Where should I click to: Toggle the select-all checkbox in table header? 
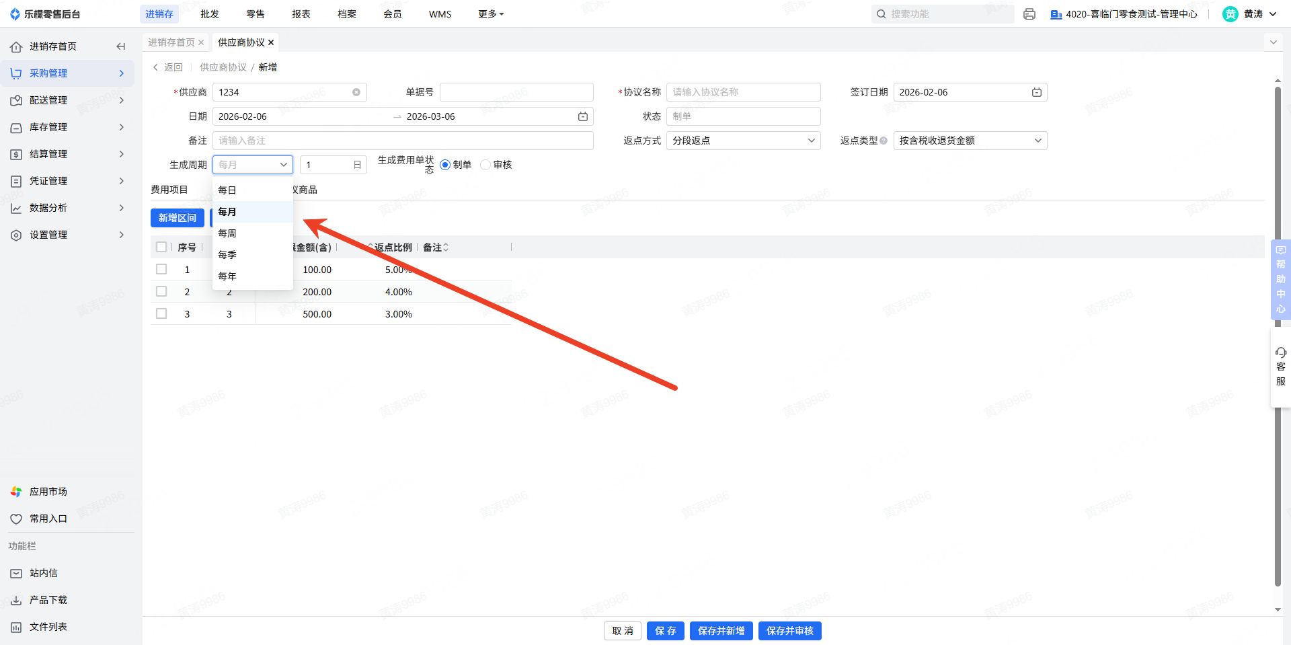point(161,247)
